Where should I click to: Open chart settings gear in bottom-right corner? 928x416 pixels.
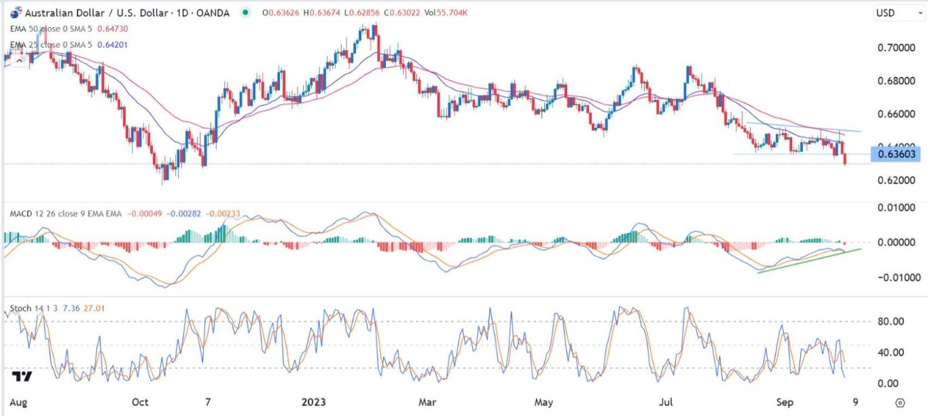(x=900, y=402)
